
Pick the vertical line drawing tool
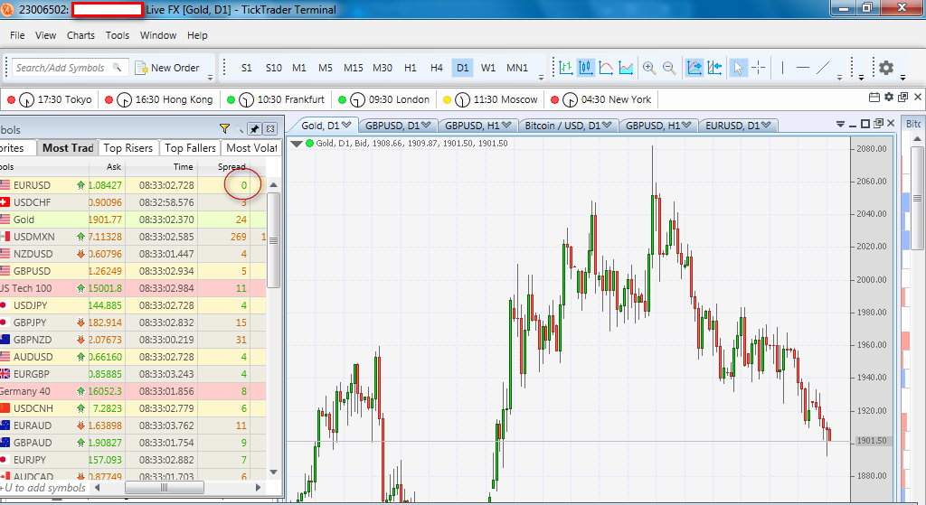tap(782, 68)
